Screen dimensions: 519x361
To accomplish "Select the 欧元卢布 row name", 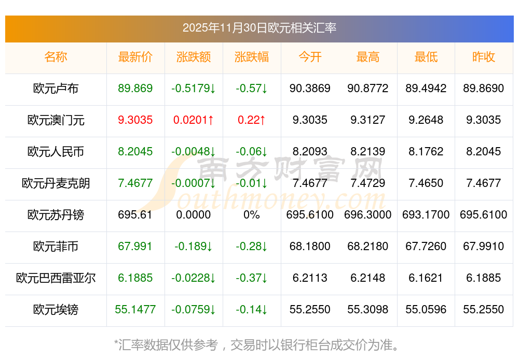I will tap(56, 89).
